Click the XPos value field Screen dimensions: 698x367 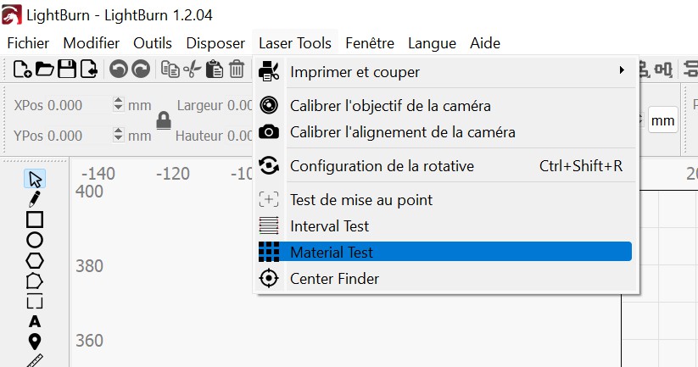click(62, 105)
